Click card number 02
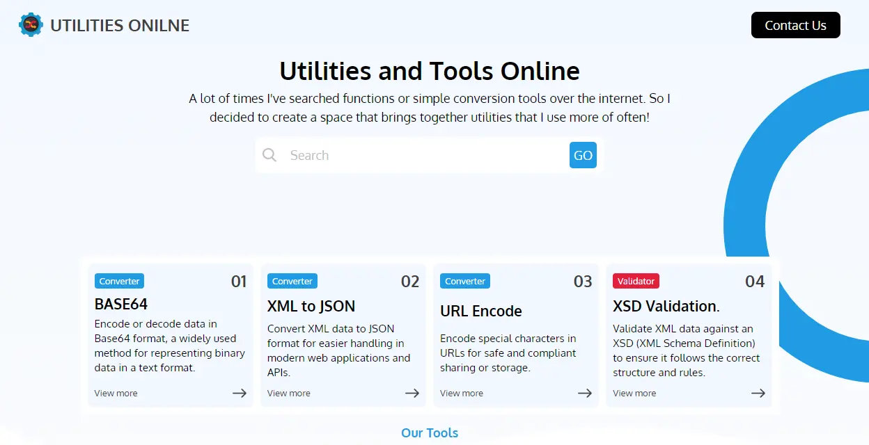This screenshot has width=869, height=445. (410, 282)
